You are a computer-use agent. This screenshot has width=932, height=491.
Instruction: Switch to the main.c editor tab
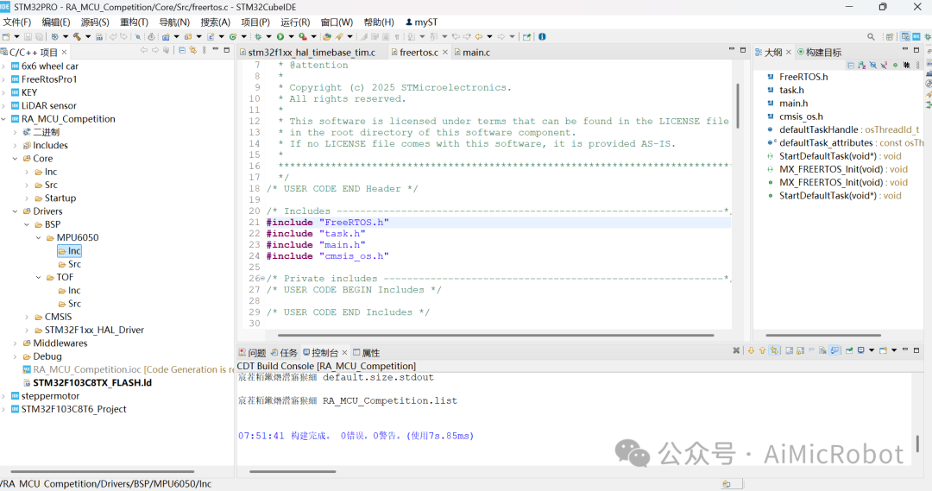[x=473, y=53]
